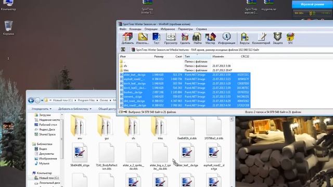Go up one folder in WinRAR address bar
This screenshot has width=333, height=187.
(x=123, y=50)
